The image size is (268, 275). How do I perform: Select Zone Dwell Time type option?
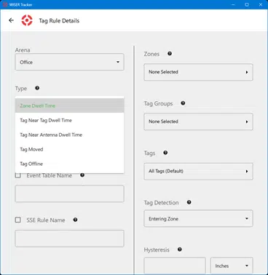(69, 105)
